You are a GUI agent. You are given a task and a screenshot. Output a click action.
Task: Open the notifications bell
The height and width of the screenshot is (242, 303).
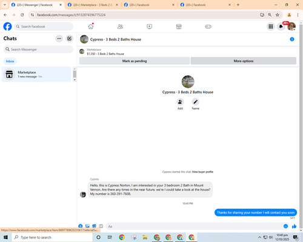(281, 27)
